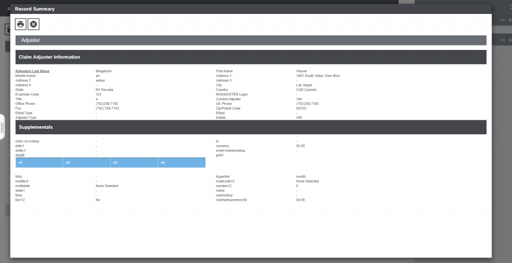Click the first name value Wayne
This screenshot has height=263, width=512.
pyautogui.click(x=301, y=71)
